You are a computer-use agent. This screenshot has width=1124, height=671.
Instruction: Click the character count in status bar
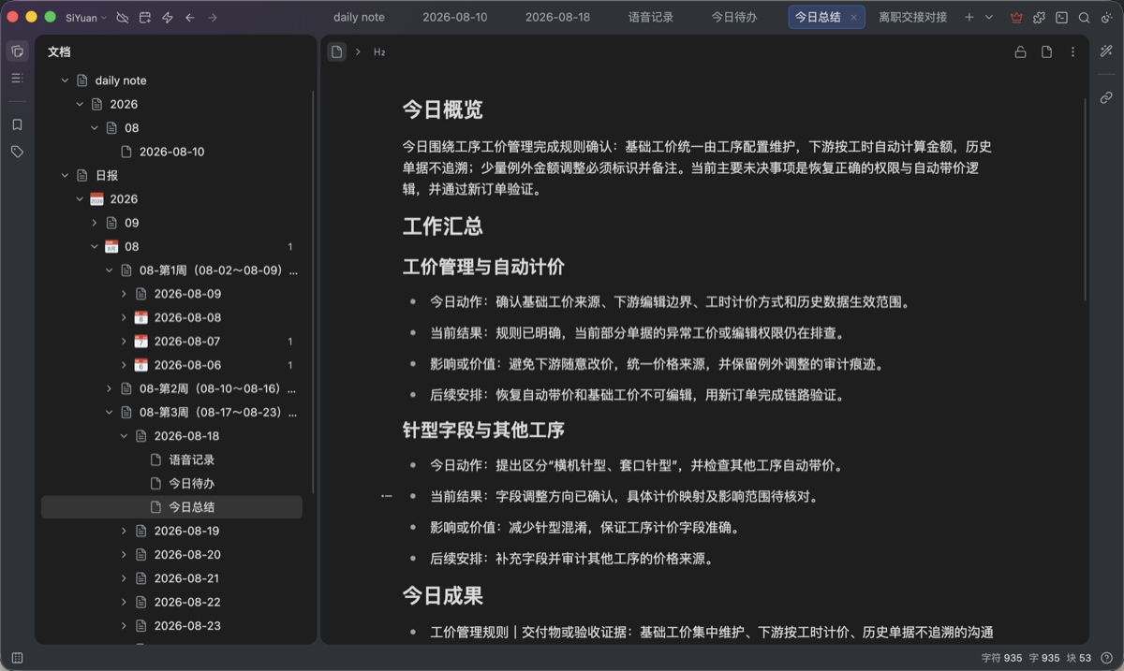coord(1001,658)
